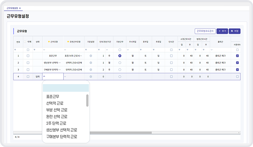Click row 3 cell 탄력적 근로시간제
Image resolution: width=253 pixels, height=147 pixels.
(x=74, y=70)
